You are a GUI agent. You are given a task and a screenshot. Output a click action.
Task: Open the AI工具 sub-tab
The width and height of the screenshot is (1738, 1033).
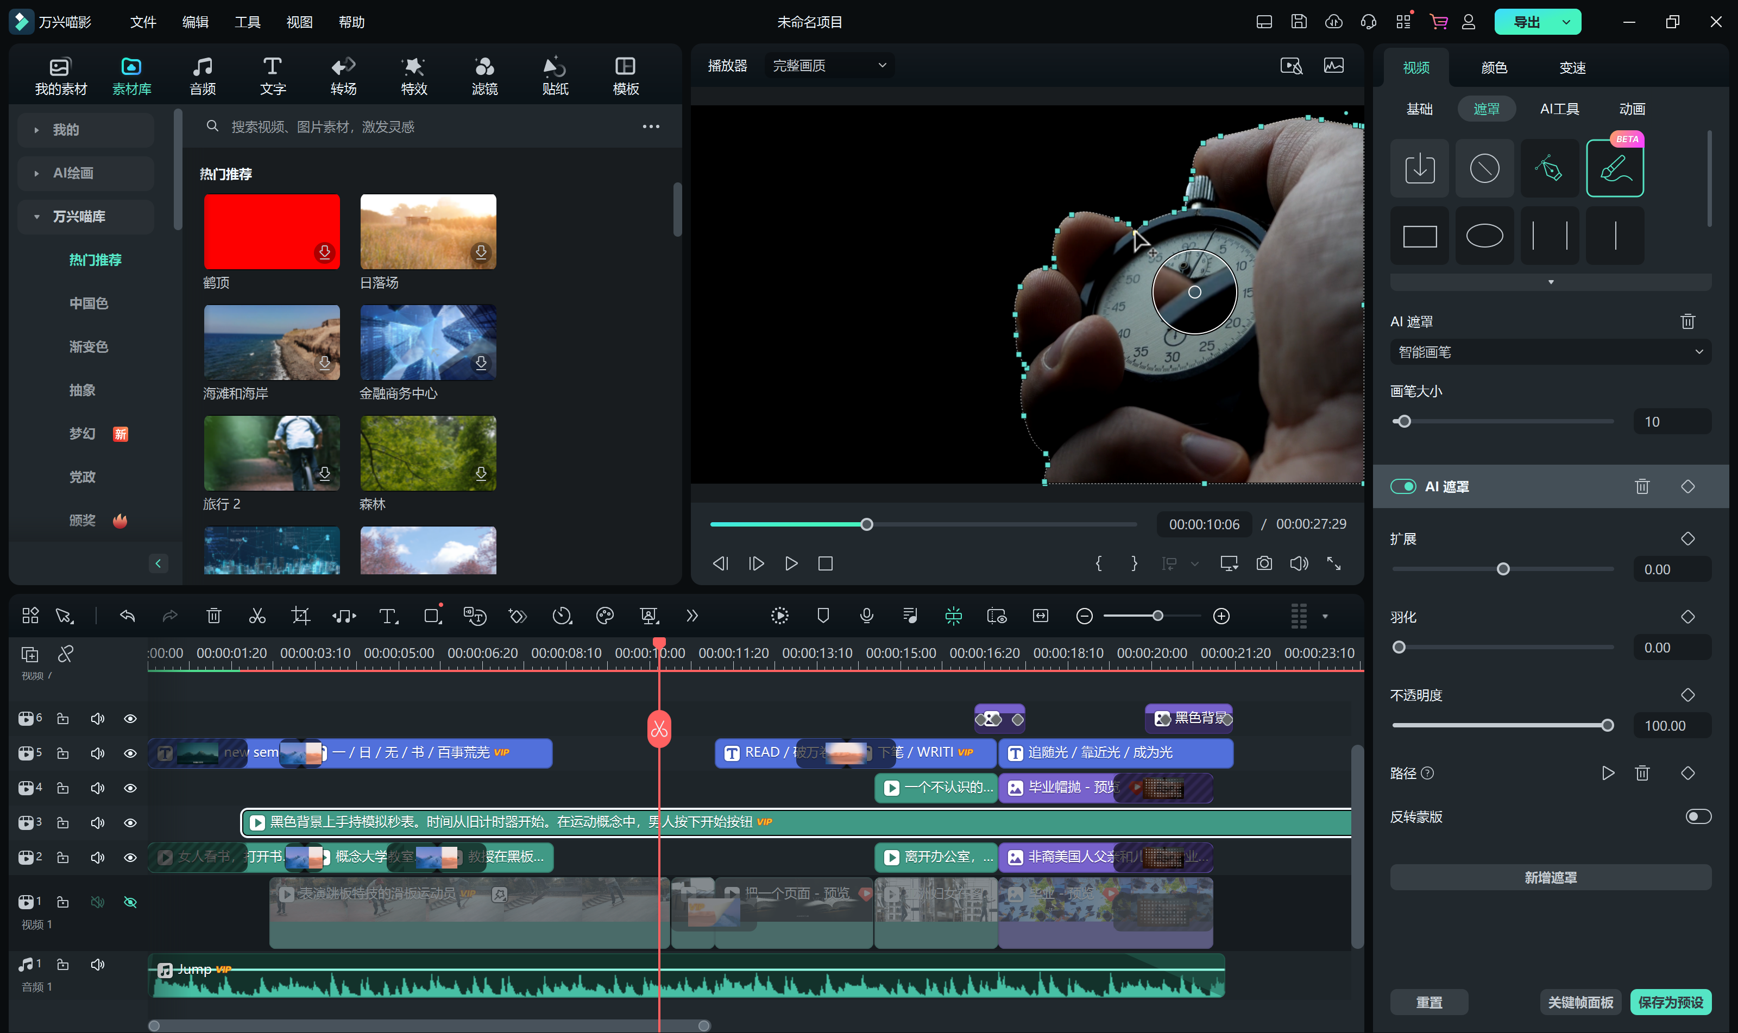[x=1559, y=109]
